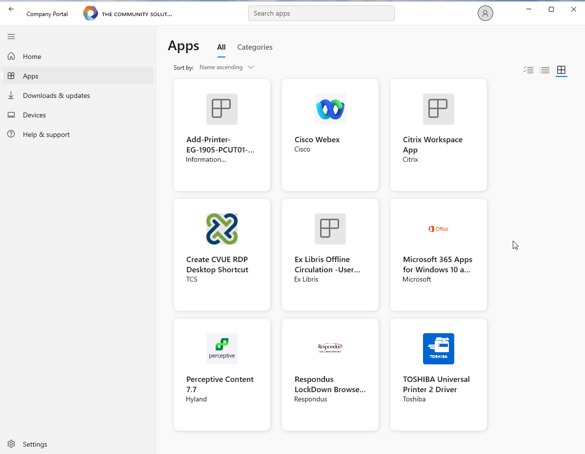Click the Settings gear icon
This screenshot has width=585, height=454.
click(11, 444)
